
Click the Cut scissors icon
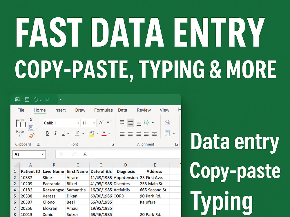click(x=31, y=120)
